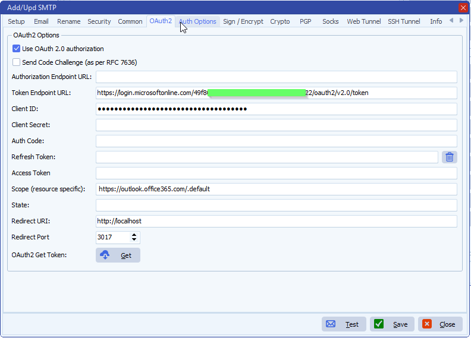Increase Redirect Port value
471x338 pixels.
pos(134,235)
